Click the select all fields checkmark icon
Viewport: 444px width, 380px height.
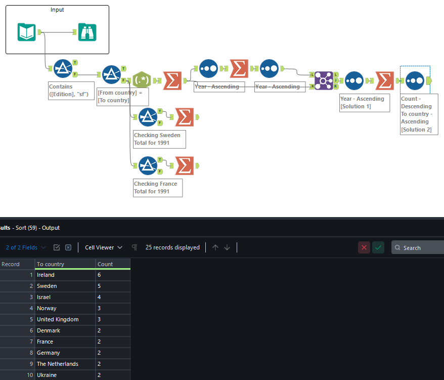click(x=57, y=247)
